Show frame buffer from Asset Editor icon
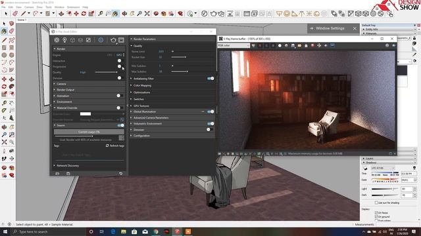The height and width of the screenshot is (236, 421). pos(121,40)
